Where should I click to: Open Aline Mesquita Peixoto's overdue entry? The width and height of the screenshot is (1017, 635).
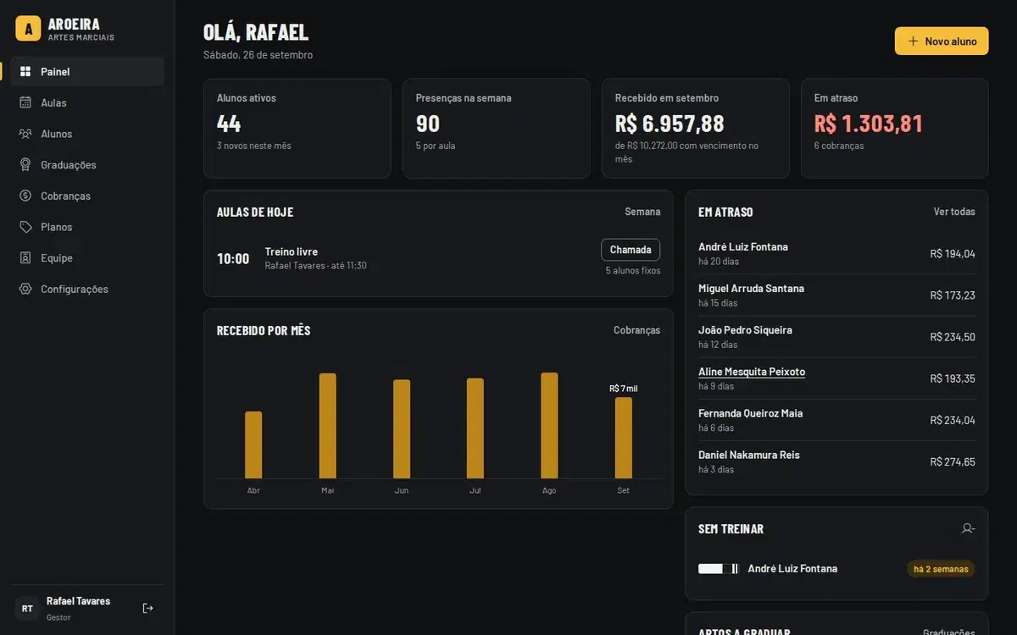coord(752,372)
